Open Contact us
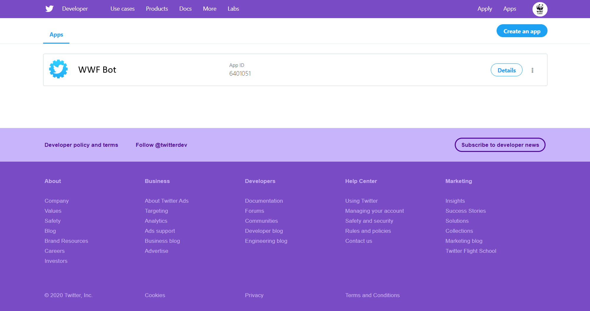Image resolution: width=590 pixels, height=311 pixels. [x=359, y=241]
